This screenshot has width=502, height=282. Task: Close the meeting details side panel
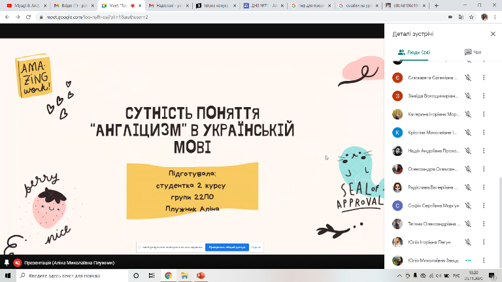[x=493, y=33]
